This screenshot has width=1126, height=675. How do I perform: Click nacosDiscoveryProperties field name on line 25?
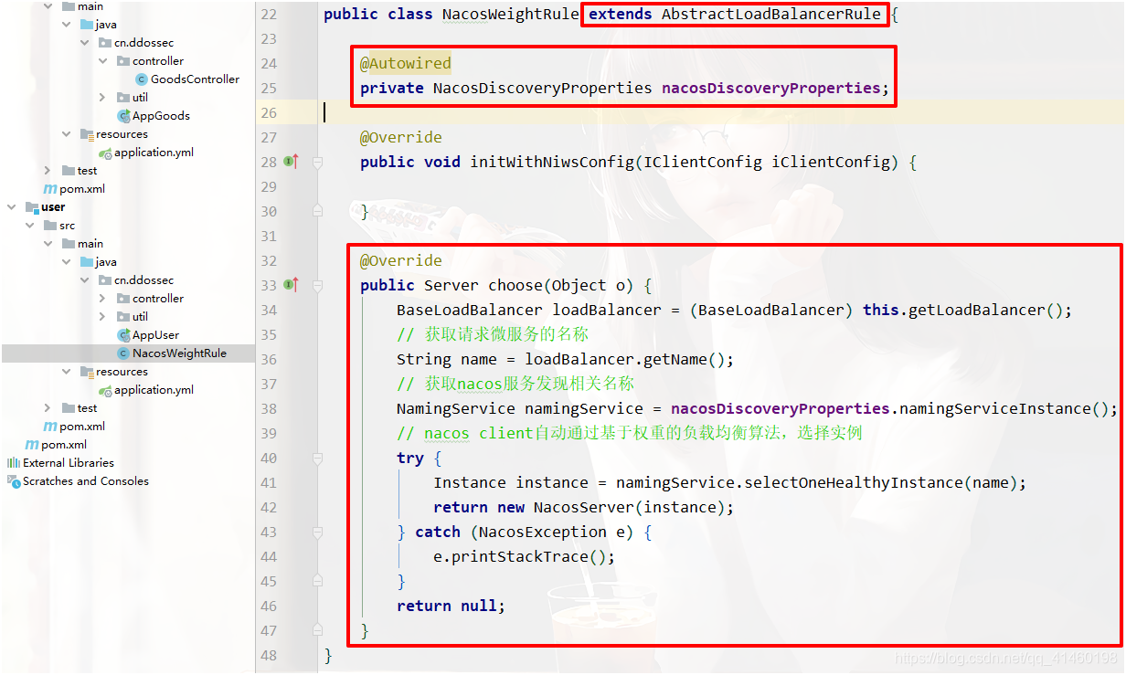coord(770,88)
